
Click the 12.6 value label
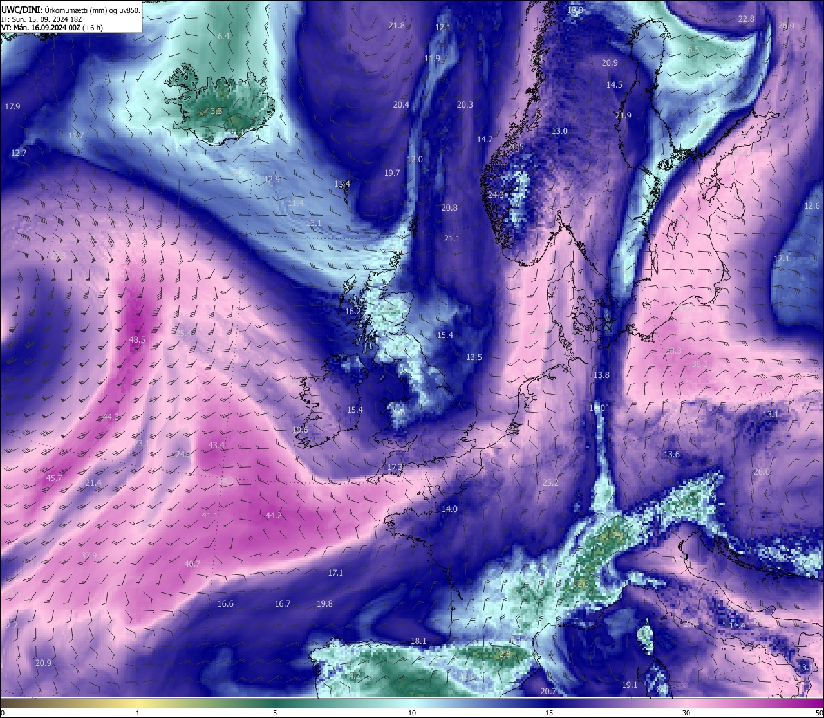pos(812,205)
